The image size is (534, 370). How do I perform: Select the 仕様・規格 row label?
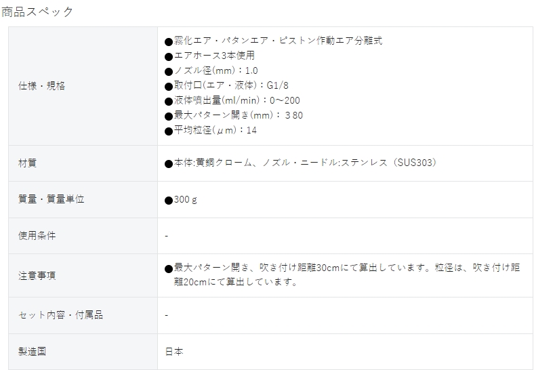point(41,86)
